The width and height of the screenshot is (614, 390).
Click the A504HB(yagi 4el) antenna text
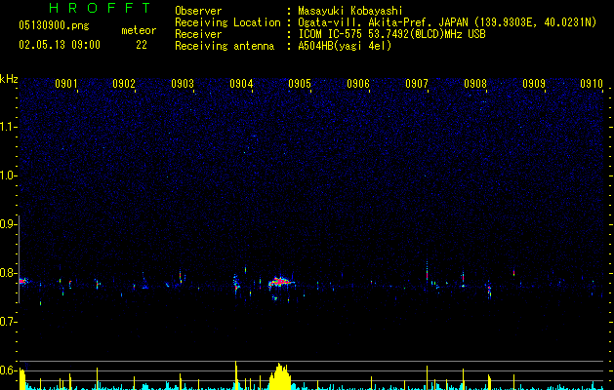345,46
